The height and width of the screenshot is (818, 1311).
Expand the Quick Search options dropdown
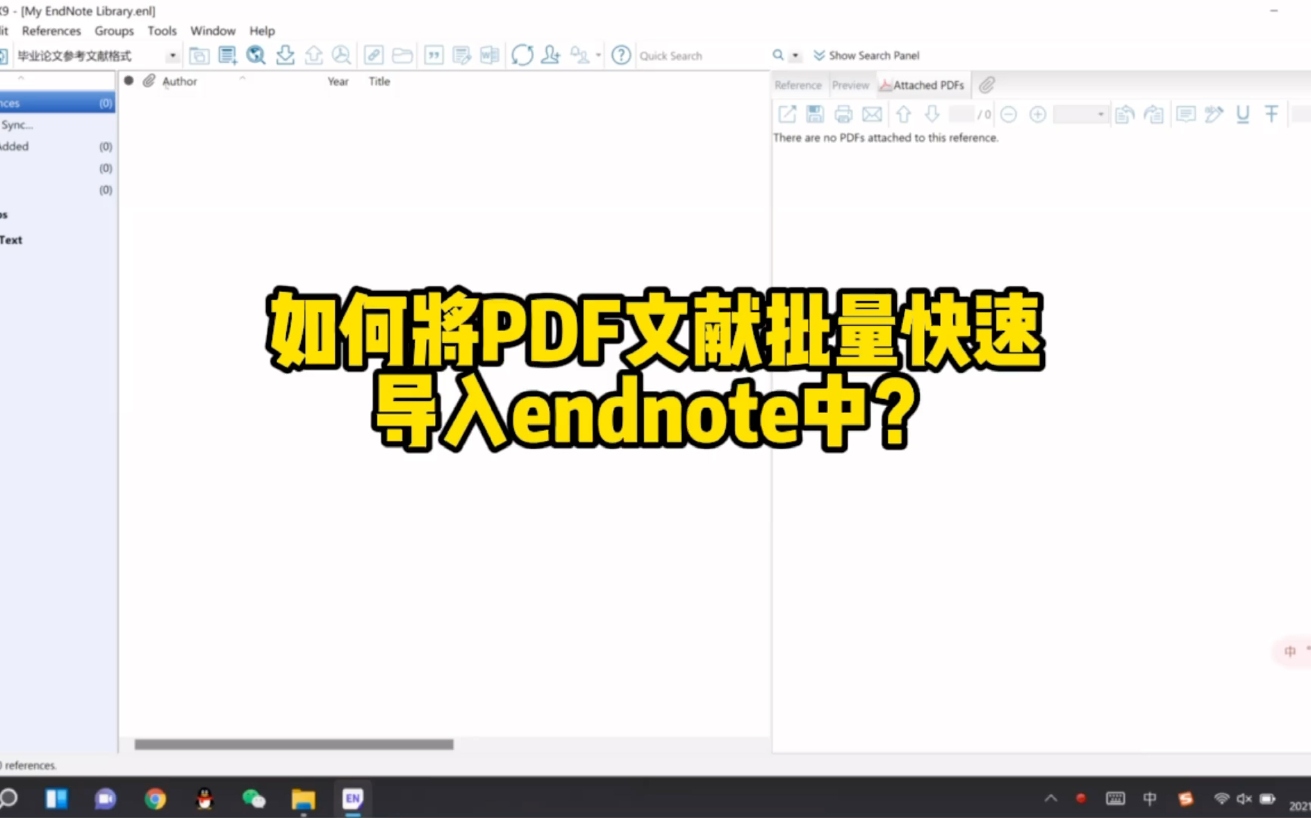pos(796,55)
